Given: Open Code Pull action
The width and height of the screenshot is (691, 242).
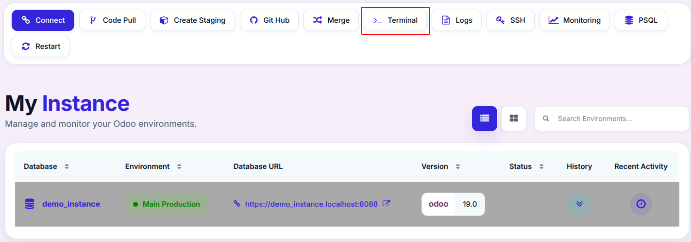Looking at the screenshot, I should click(x=112, y=20).
